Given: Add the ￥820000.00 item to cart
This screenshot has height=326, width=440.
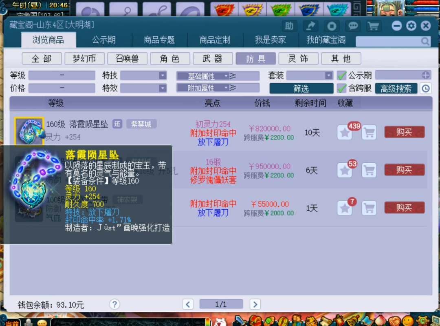Looking at the screenshot, I should click(x=369, y=132).
